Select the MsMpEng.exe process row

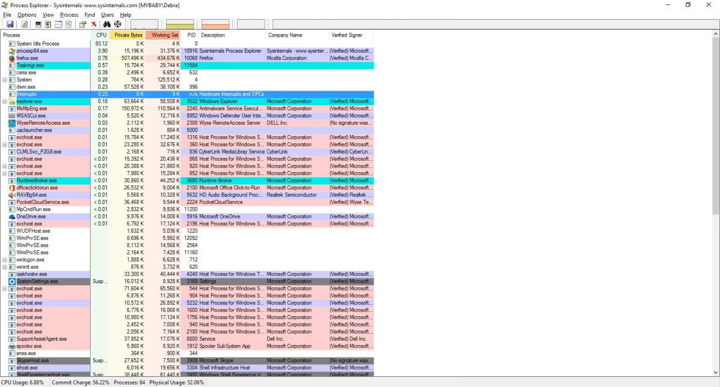pos(187,109)
